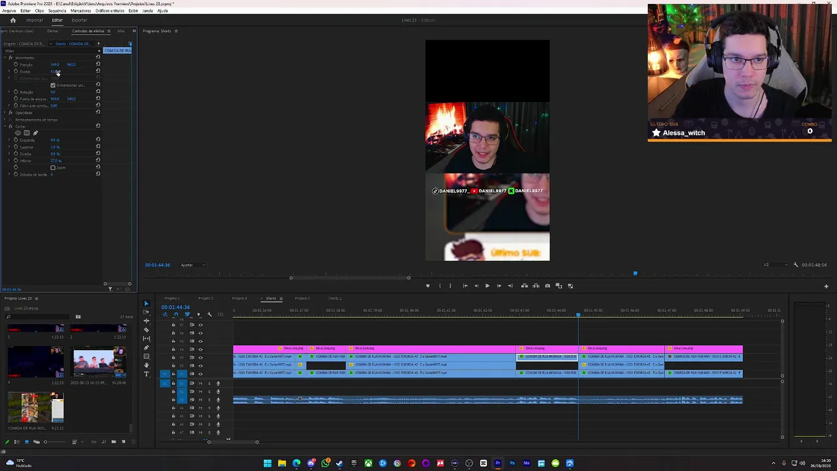Viewport: 837px width, 471px height.
Task: Expand the Esquerda crop parameter
Action: 9,140
